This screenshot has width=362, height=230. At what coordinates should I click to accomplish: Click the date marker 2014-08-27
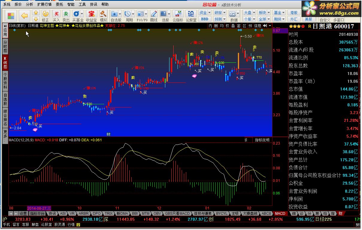coord(39,208)
